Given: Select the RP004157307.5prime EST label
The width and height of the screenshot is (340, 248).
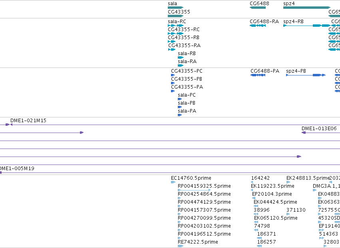Looking at the screenshot, I should coord(204,210).
